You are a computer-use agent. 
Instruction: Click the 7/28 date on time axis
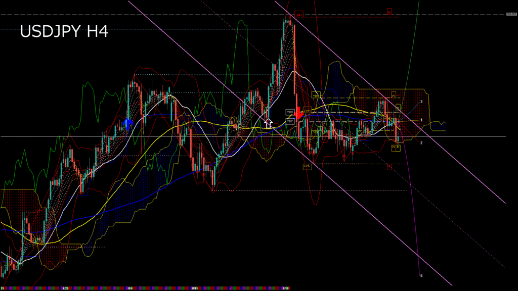[65, 288]
